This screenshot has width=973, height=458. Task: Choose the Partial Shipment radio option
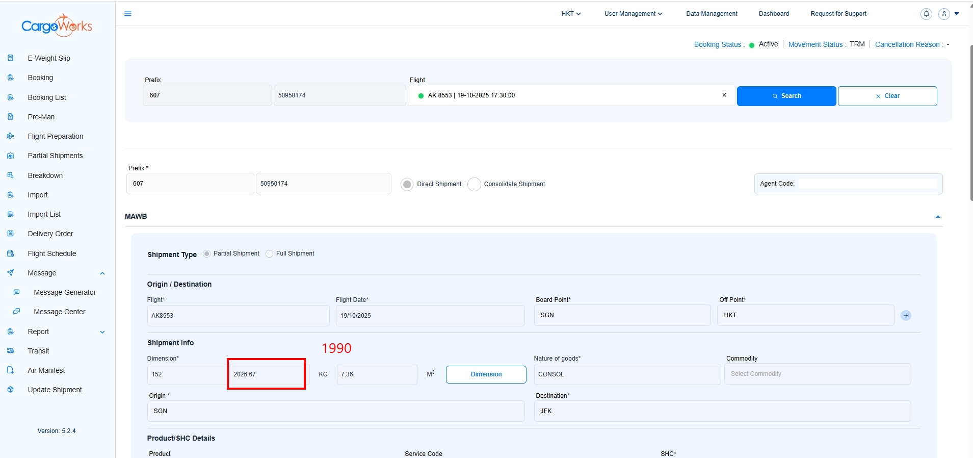point(206,254)
